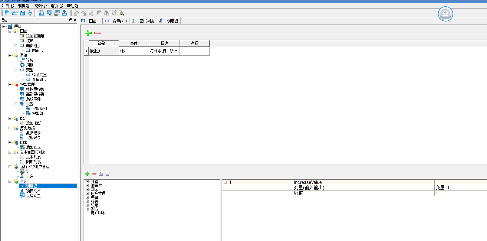Click the assistant avatar icon
This screenshot has height=241, width=487.
(x=445, y=14)
